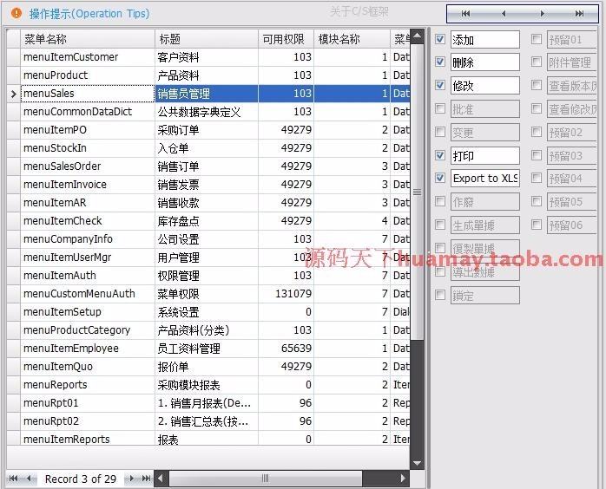
Task: Click the 销售员管理 title cell
Action: [x=207, y=94]
